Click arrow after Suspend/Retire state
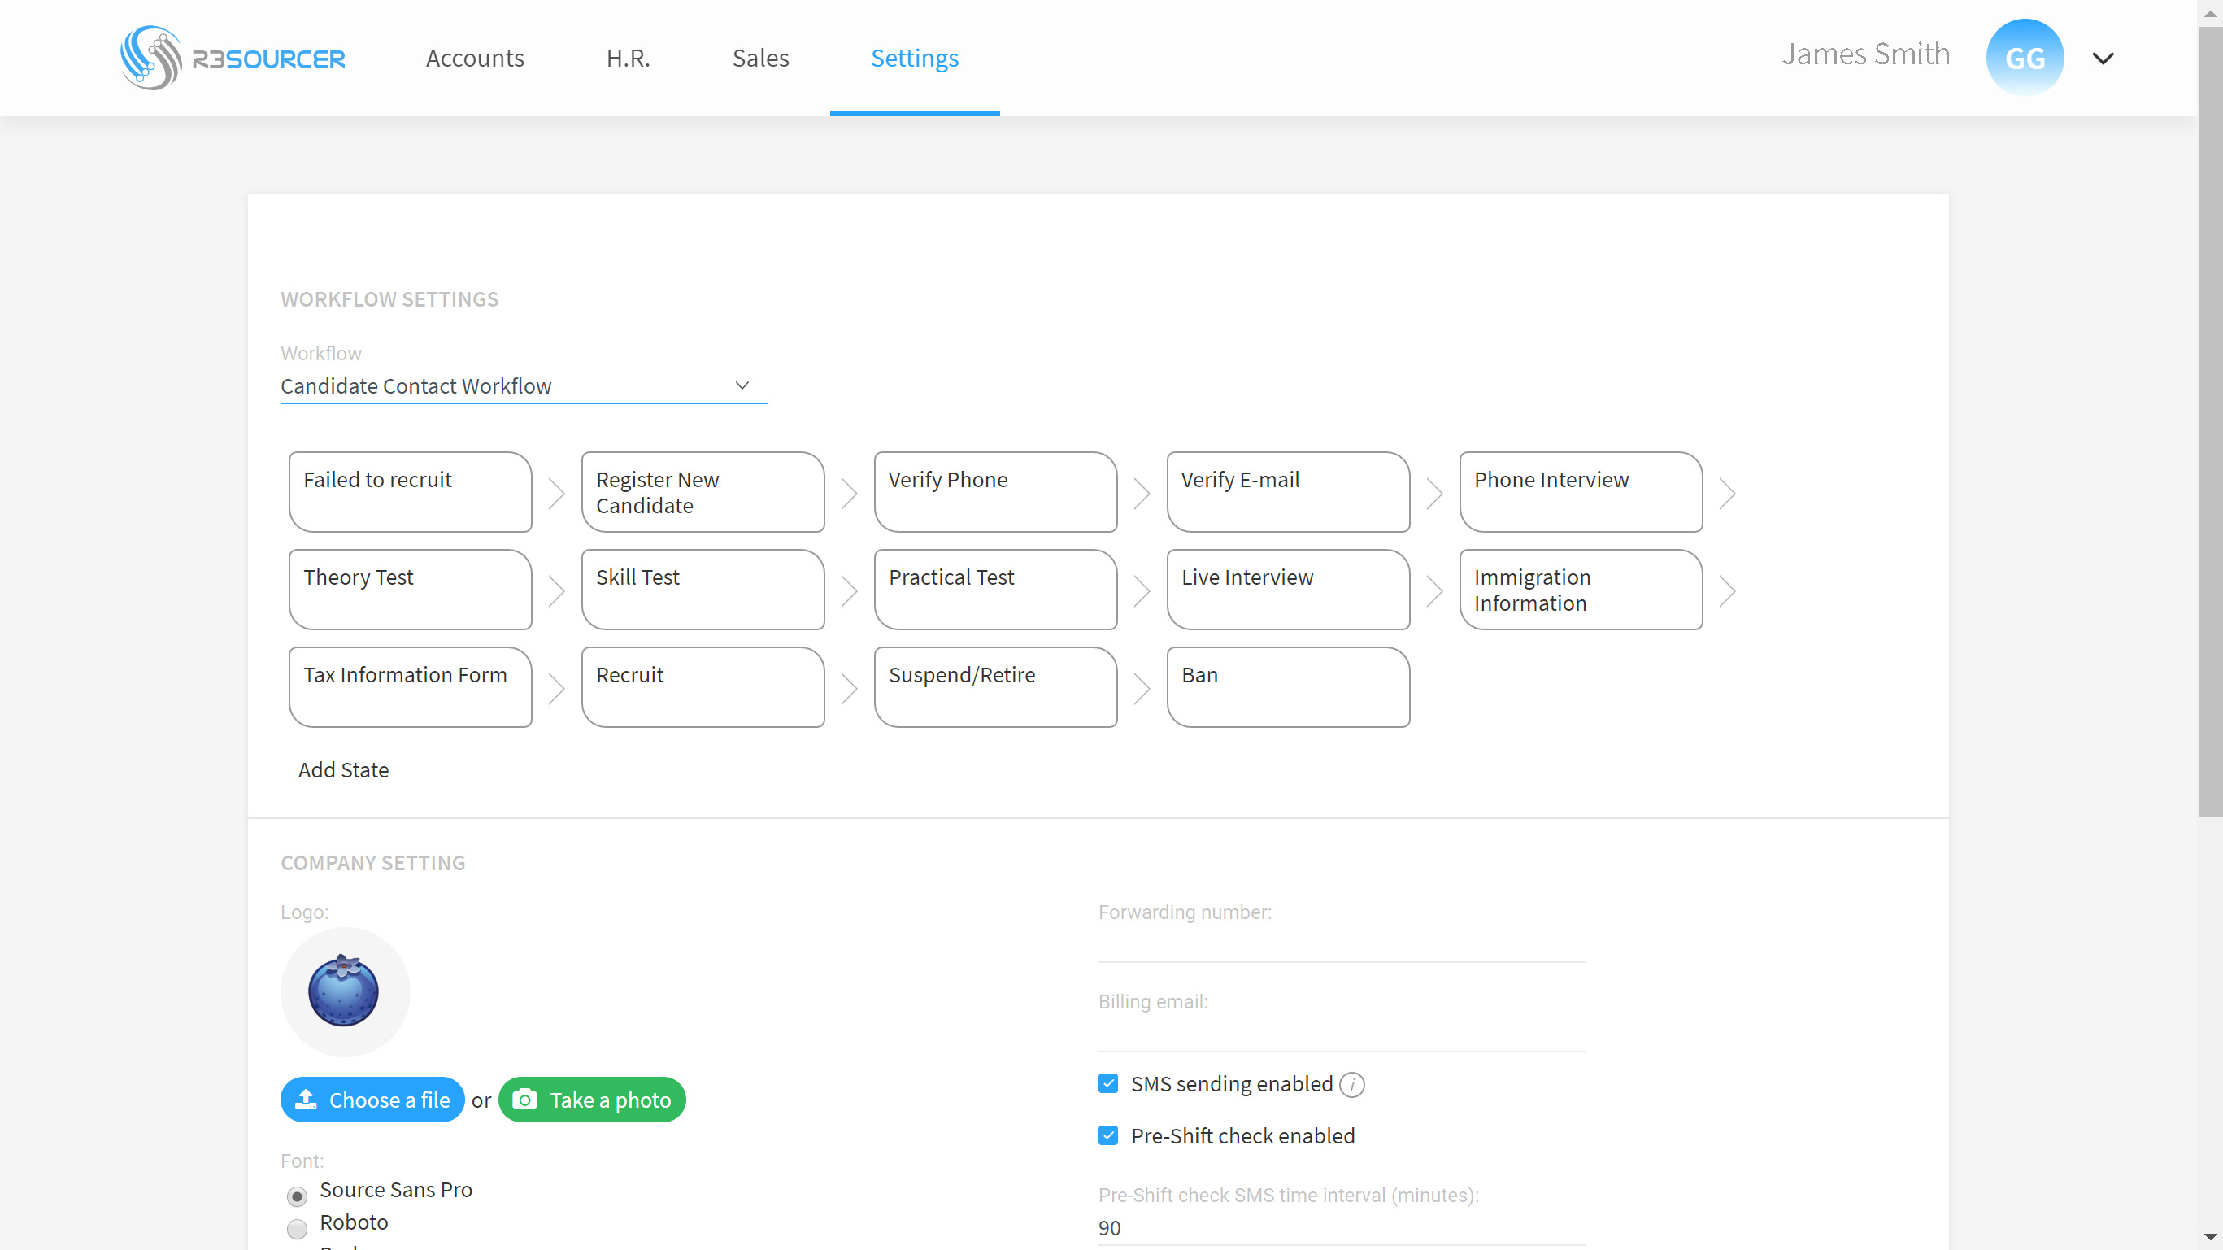The width and height of the screenshot is (2223, 1250). pyautogui.click(x=1141, y=688)
